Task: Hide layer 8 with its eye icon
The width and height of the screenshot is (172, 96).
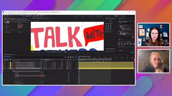Action: 3,63
